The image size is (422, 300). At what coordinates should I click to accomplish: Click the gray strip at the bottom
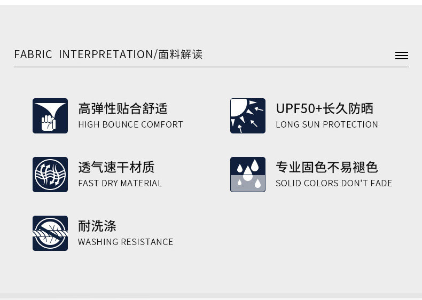(x=211, y=295)
